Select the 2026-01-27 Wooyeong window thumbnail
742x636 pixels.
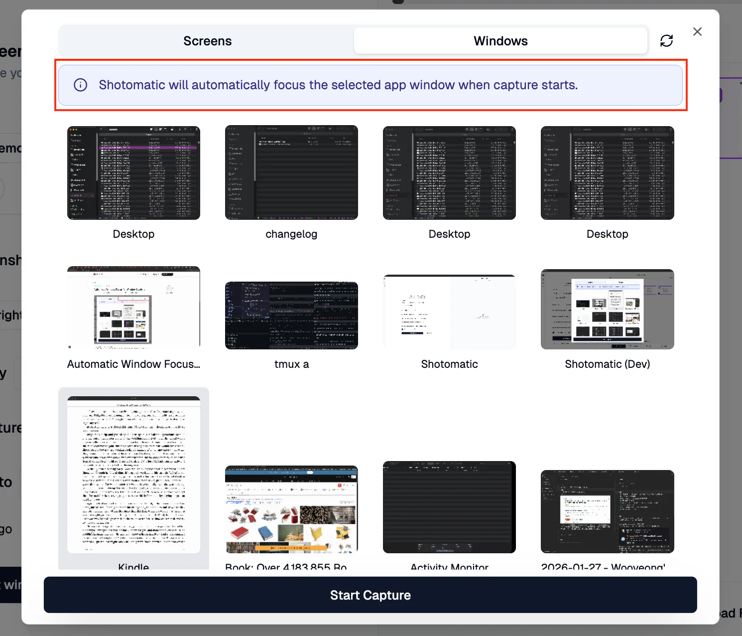[x=607, y=511]
